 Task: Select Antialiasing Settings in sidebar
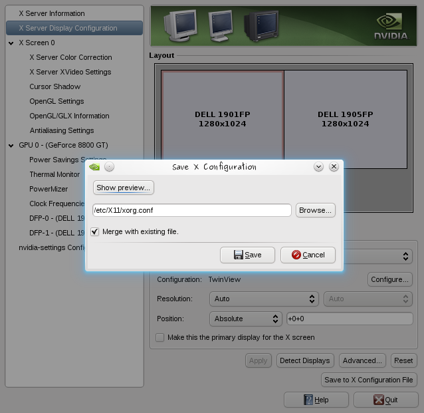tap(61, 130)
